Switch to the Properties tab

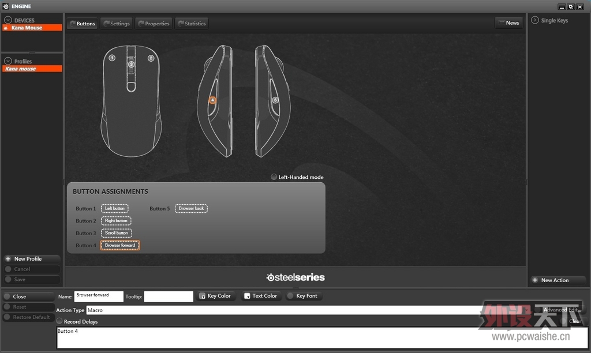tap(154, 23)
